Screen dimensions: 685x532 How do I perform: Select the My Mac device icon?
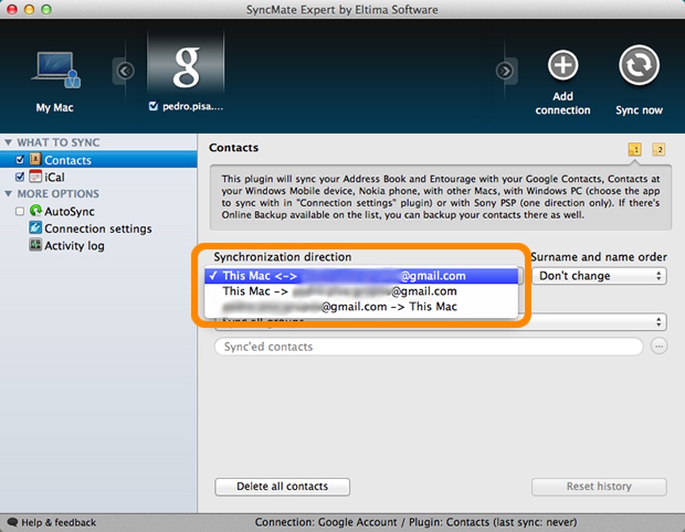[55, 70]
